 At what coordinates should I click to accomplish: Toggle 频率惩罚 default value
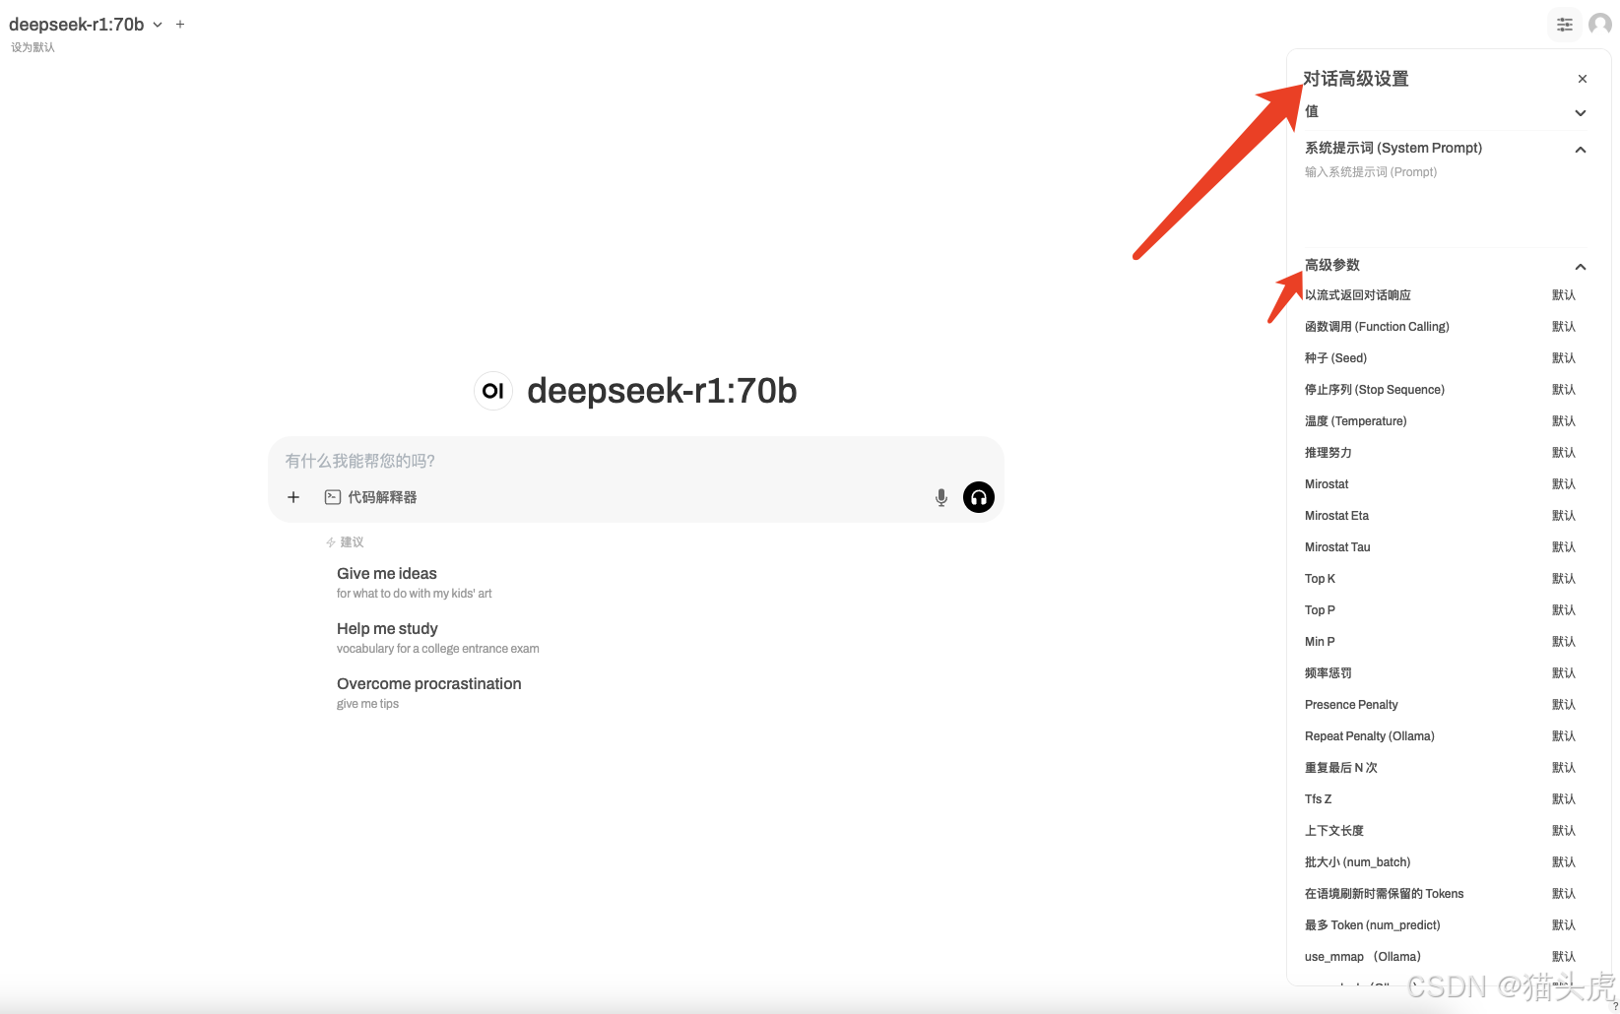[x=1564, y=673]
